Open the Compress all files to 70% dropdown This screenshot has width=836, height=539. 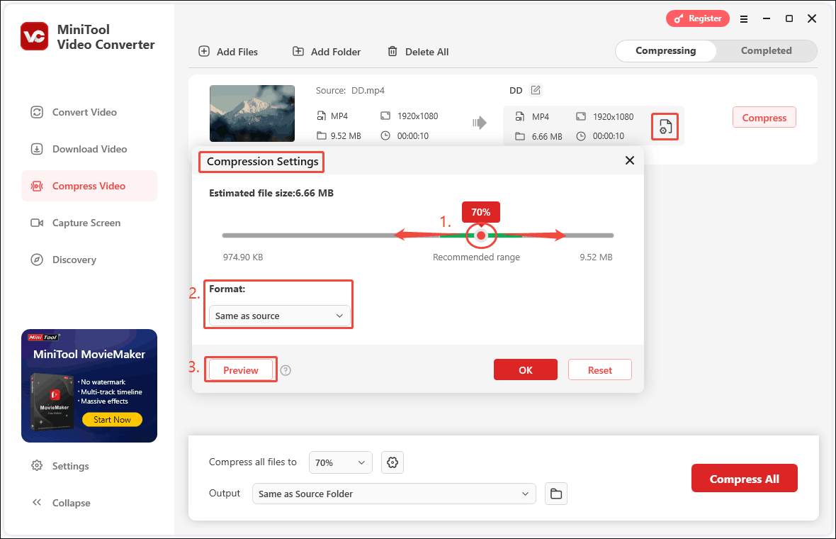pos(340,462)
